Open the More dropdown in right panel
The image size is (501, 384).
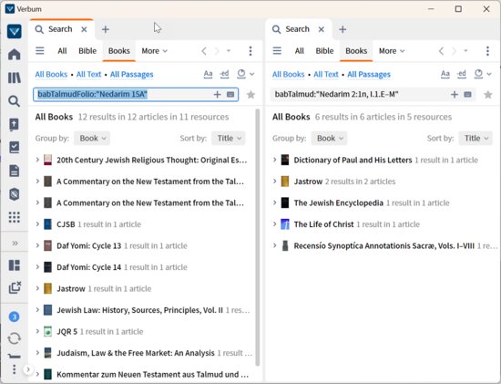[x=392, y=51]
